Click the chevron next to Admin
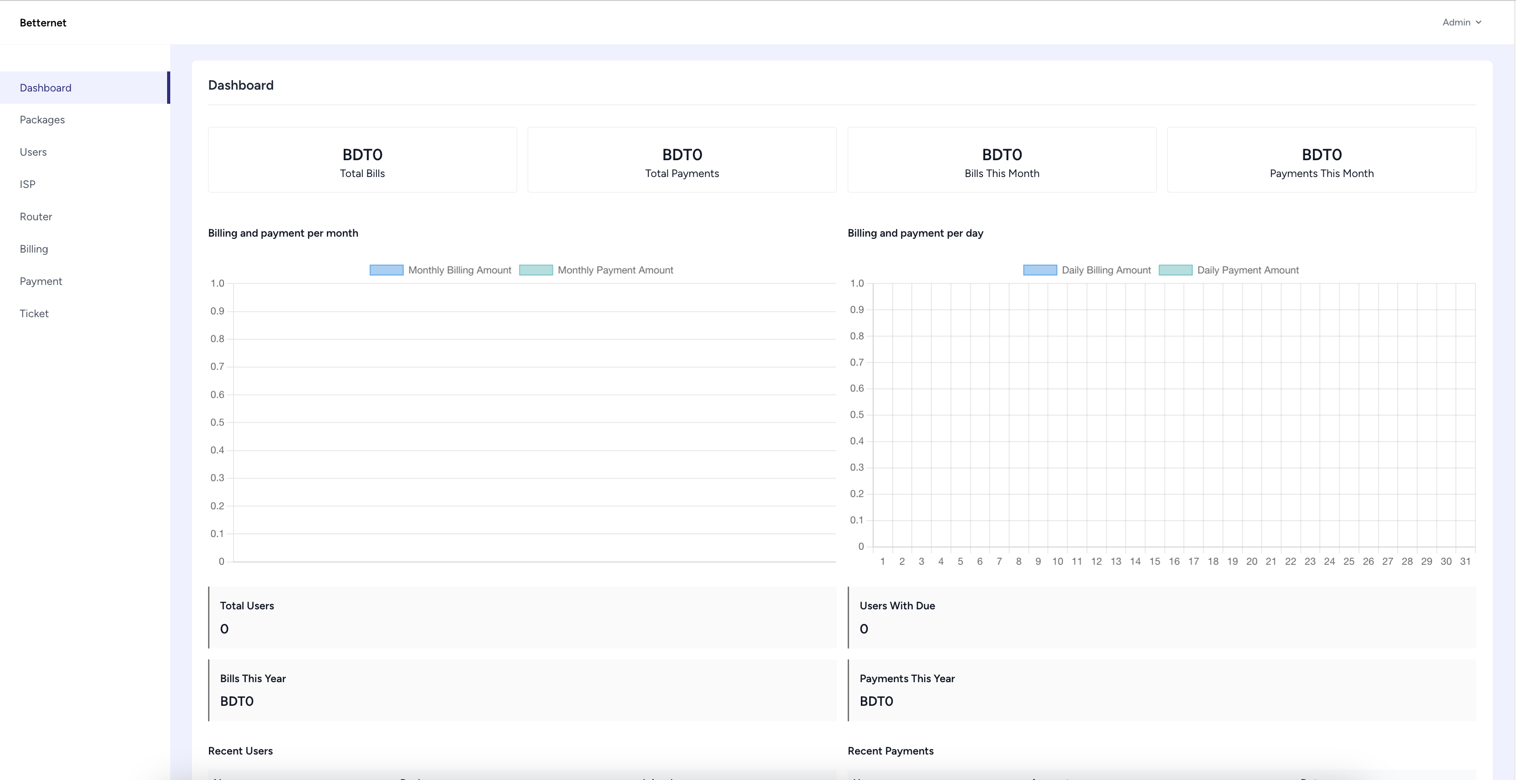Image resolution: width=1516 pixels, height=780 pixels. [x=1479, y=22]
